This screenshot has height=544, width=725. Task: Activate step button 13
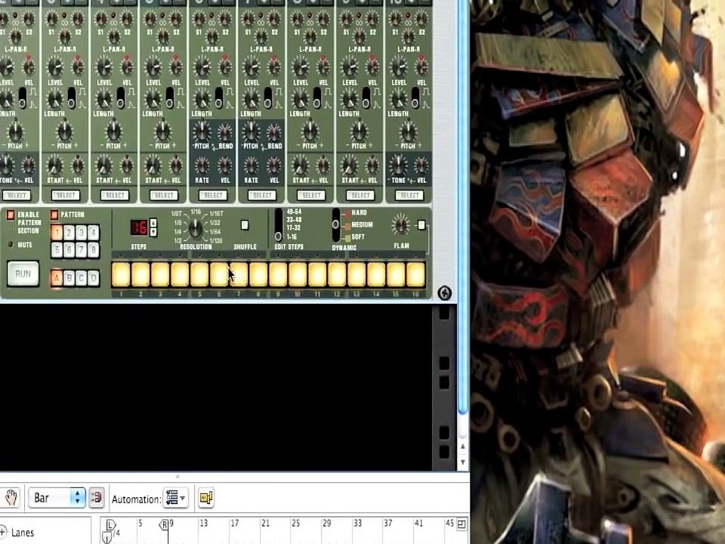356,274
